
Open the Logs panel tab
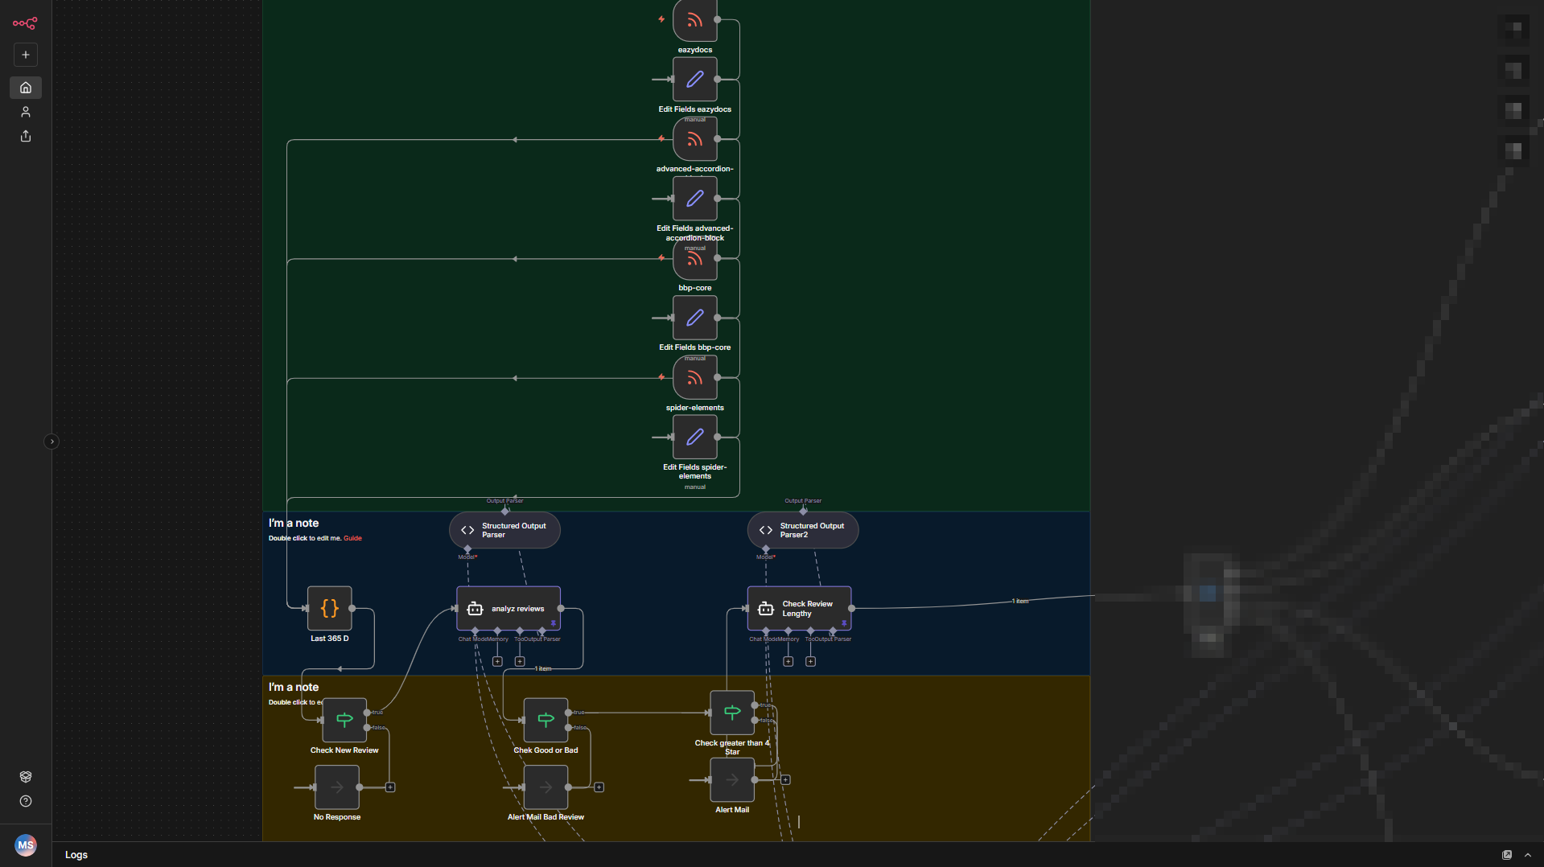[76, 855]
